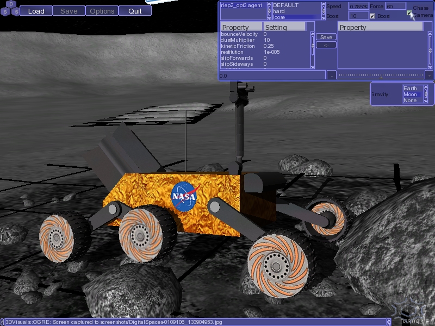Click the status log scroll arrows
Viewport: 435px width, 326px height.
click(389, 322)
